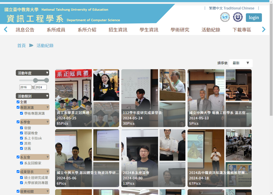The image size is (273, 195).
Task: Open the 排序依 最新 sort dropdown
Action: pos(241,63)
